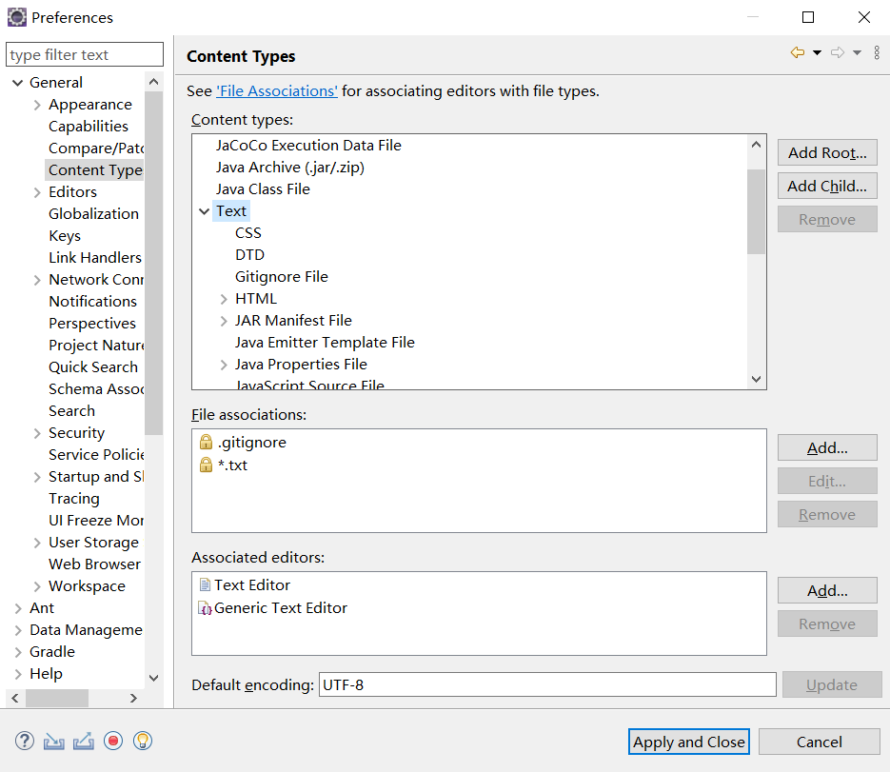Viewport: 890px width, 772px height.
Task: Select the Generic Text Editor entry icon
Action: click(x=205, y=608)
